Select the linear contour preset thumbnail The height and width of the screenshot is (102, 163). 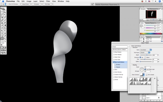click(x=131, y=79)
